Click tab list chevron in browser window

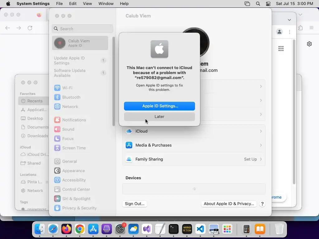pyautogui.click(x=289, y=20)
